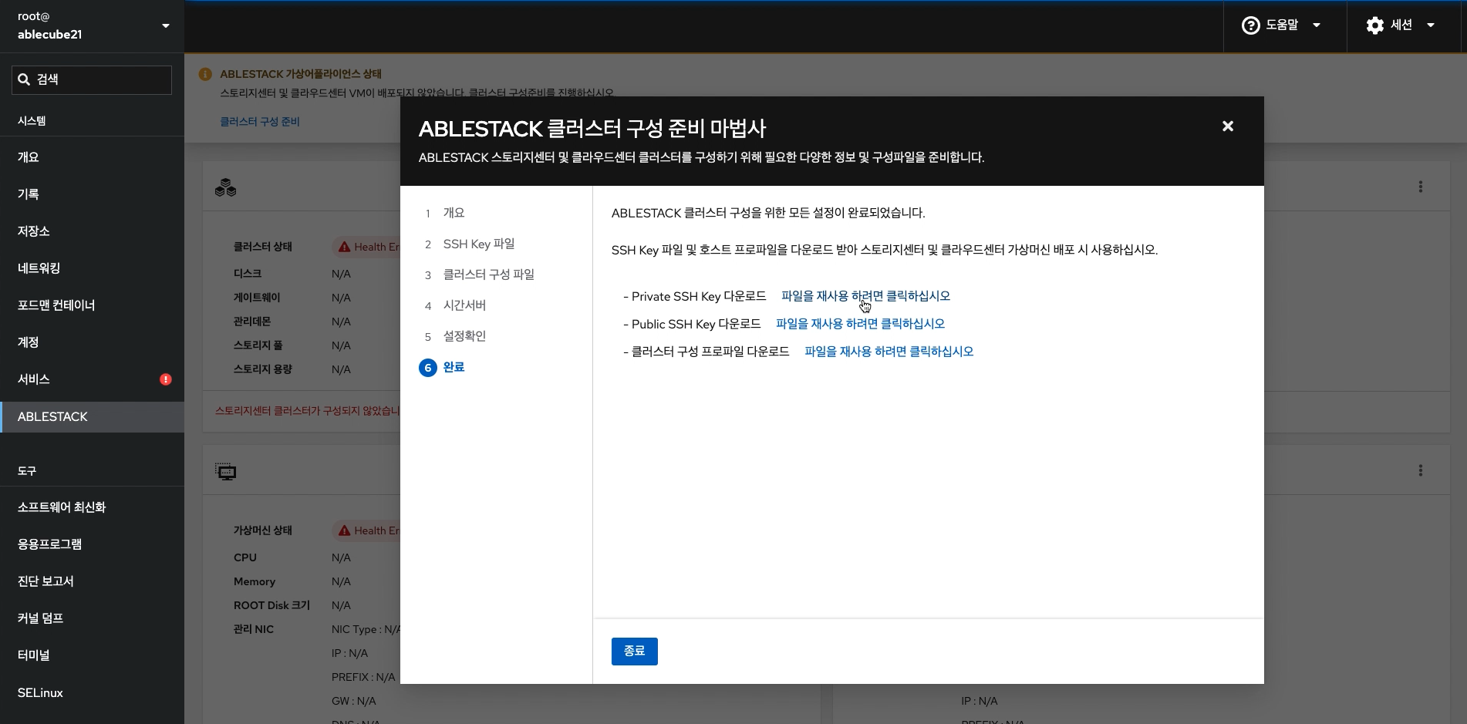Expand the root@ablecube21 host dropdown

coord(165,26)
